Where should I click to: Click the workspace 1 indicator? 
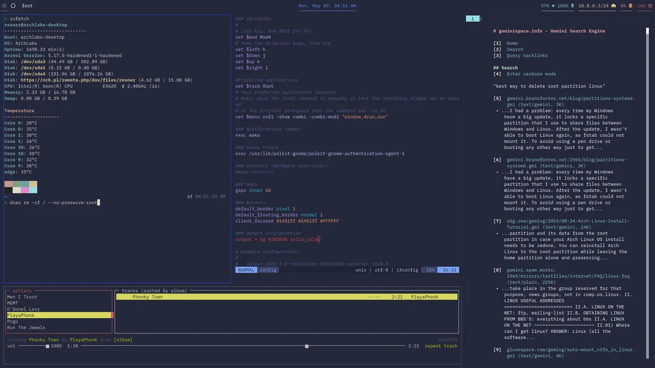click(472, 18)
